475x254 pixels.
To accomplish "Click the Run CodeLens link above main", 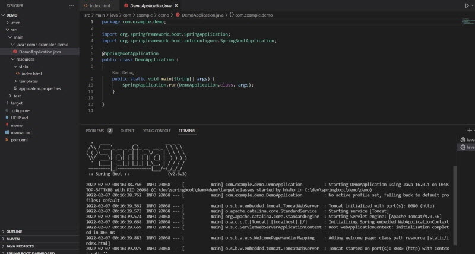I will click(116, 72).
